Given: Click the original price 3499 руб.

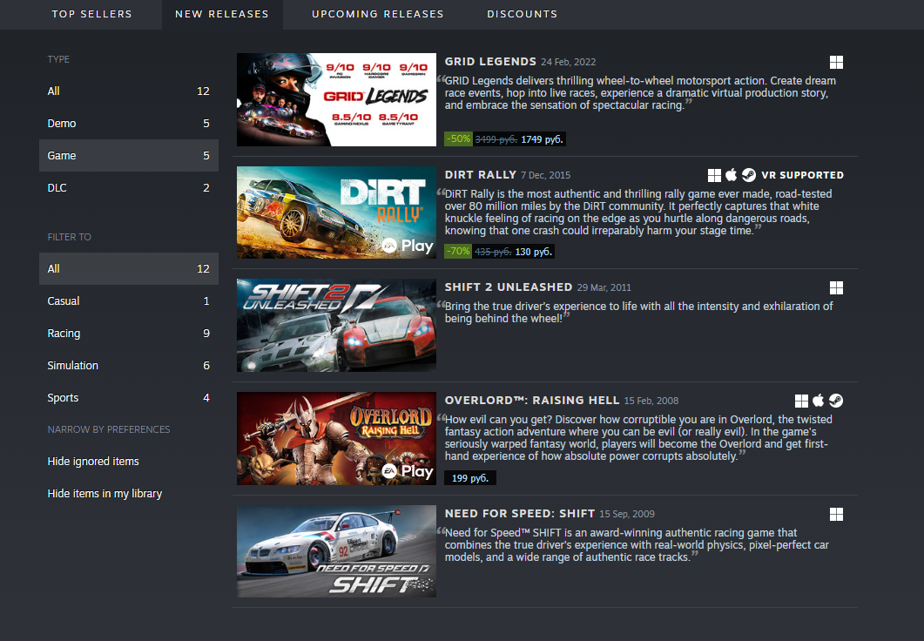Looking at the screenshot, I should tap(496, 139).
